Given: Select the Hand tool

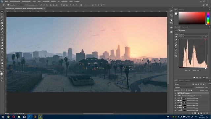Looking at the screenshot, I should 2,63.
